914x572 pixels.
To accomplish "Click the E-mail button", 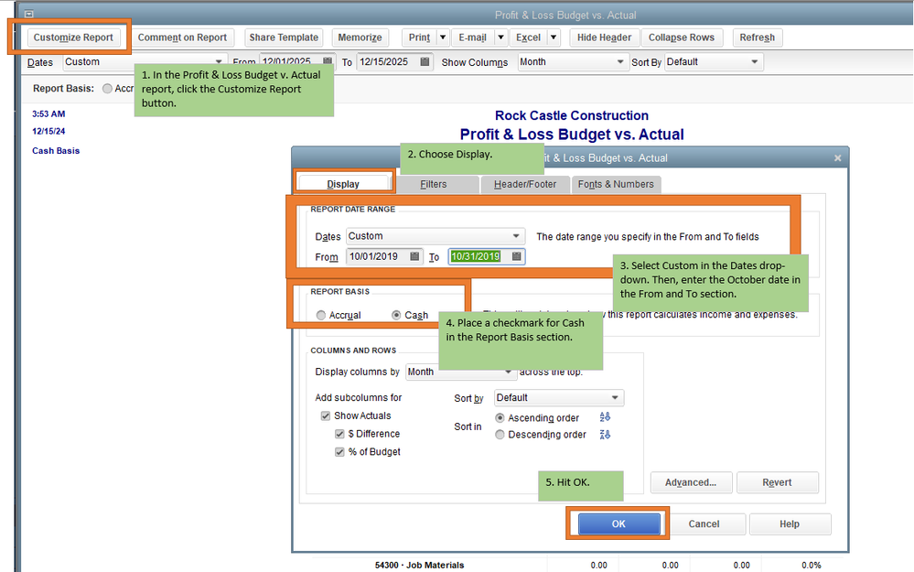I will [473, 38].
